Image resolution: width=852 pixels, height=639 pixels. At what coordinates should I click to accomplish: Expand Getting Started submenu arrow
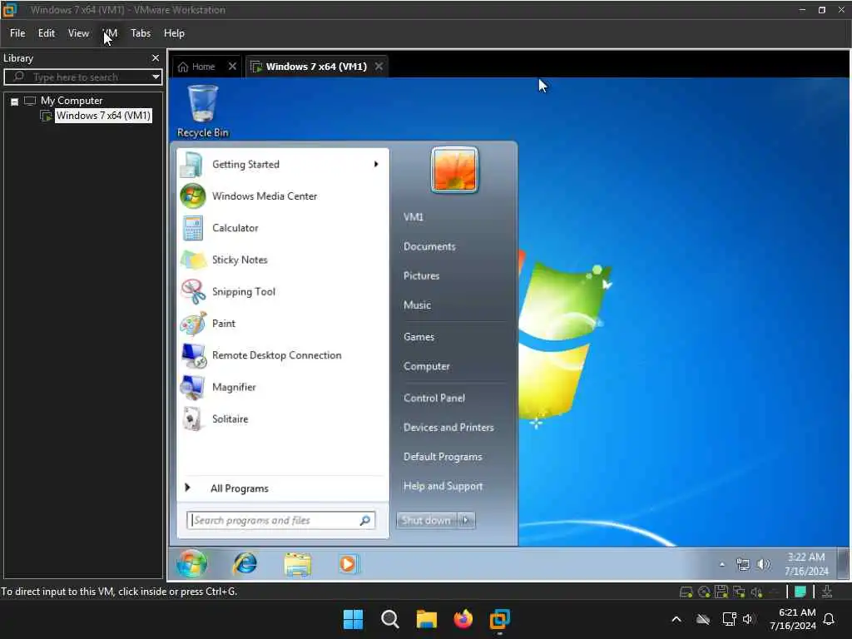[x=376, y=164]
